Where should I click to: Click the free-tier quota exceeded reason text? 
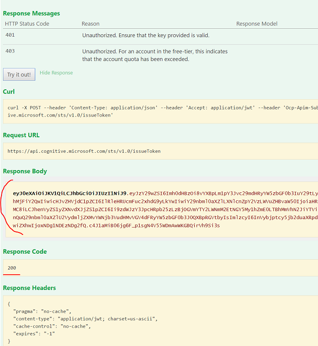point(155,55)
